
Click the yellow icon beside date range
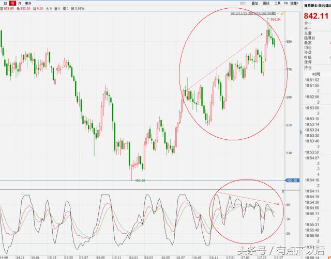tap(282, 13)
